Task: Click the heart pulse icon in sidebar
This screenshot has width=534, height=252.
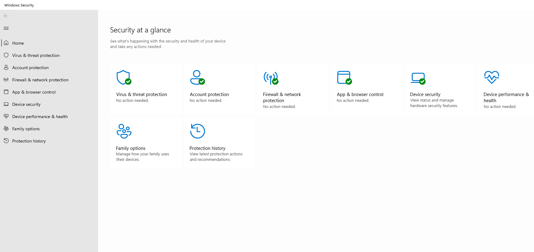Action: point(6,116)
